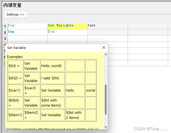Click row header number 2

5,32
